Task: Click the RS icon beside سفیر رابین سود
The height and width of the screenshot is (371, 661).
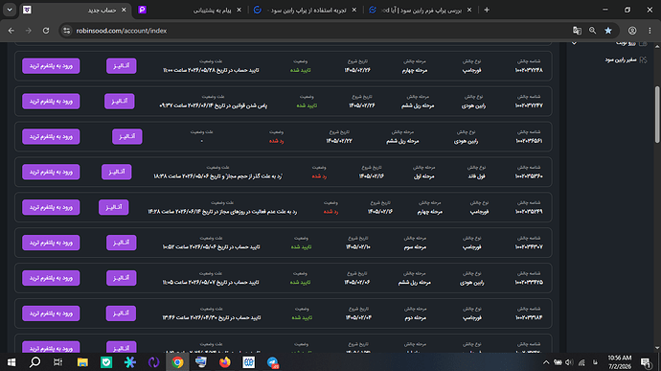Action: click(643, 60)
